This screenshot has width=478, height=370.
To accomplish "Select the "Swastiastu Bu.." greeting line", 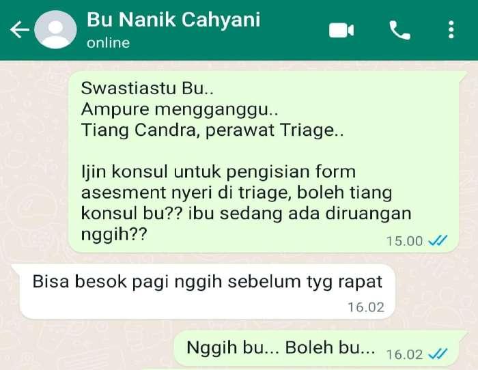I will click(x=147, y=88).
